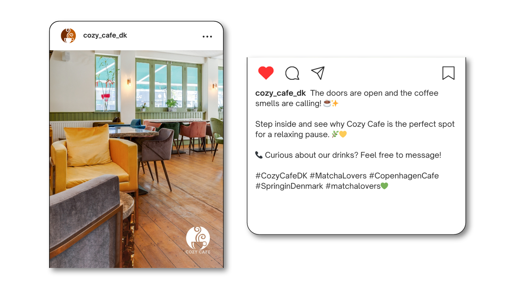Click the cafe interior photo
Screen dimensions: 520x292
(136, 159)
